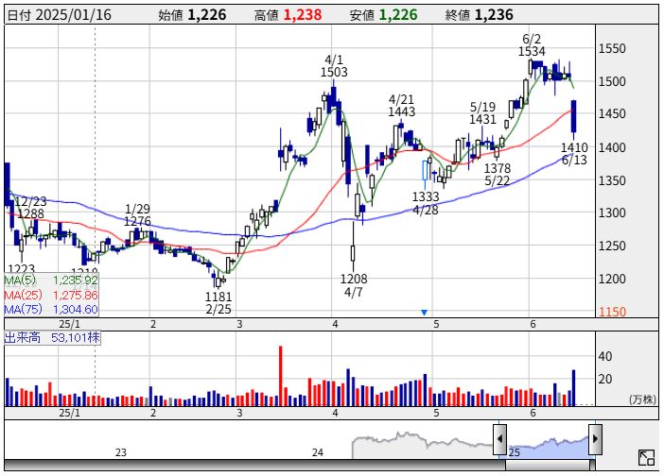664x476 pixels.
Task: Click the 4/21 1443 price label
Action: tap(401, 105)
